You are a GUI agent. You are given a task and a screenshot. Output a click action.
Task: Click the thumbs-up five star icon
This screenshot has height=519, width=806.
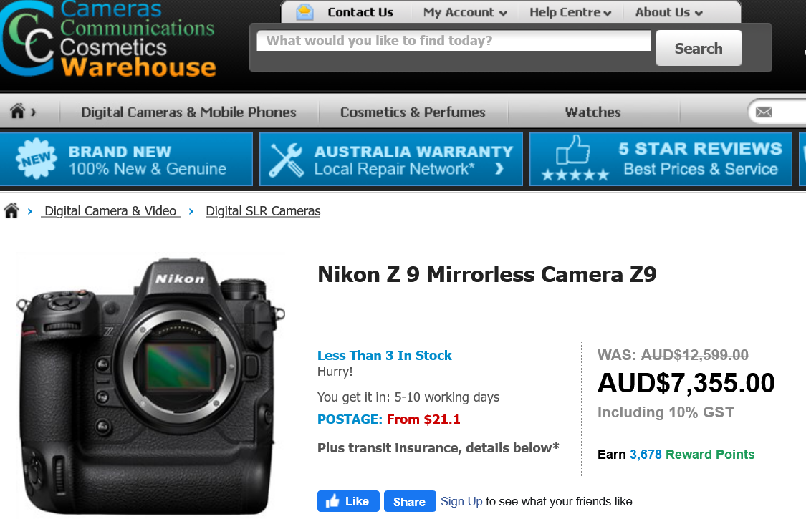pyautogui.click(x=575, y=157)
